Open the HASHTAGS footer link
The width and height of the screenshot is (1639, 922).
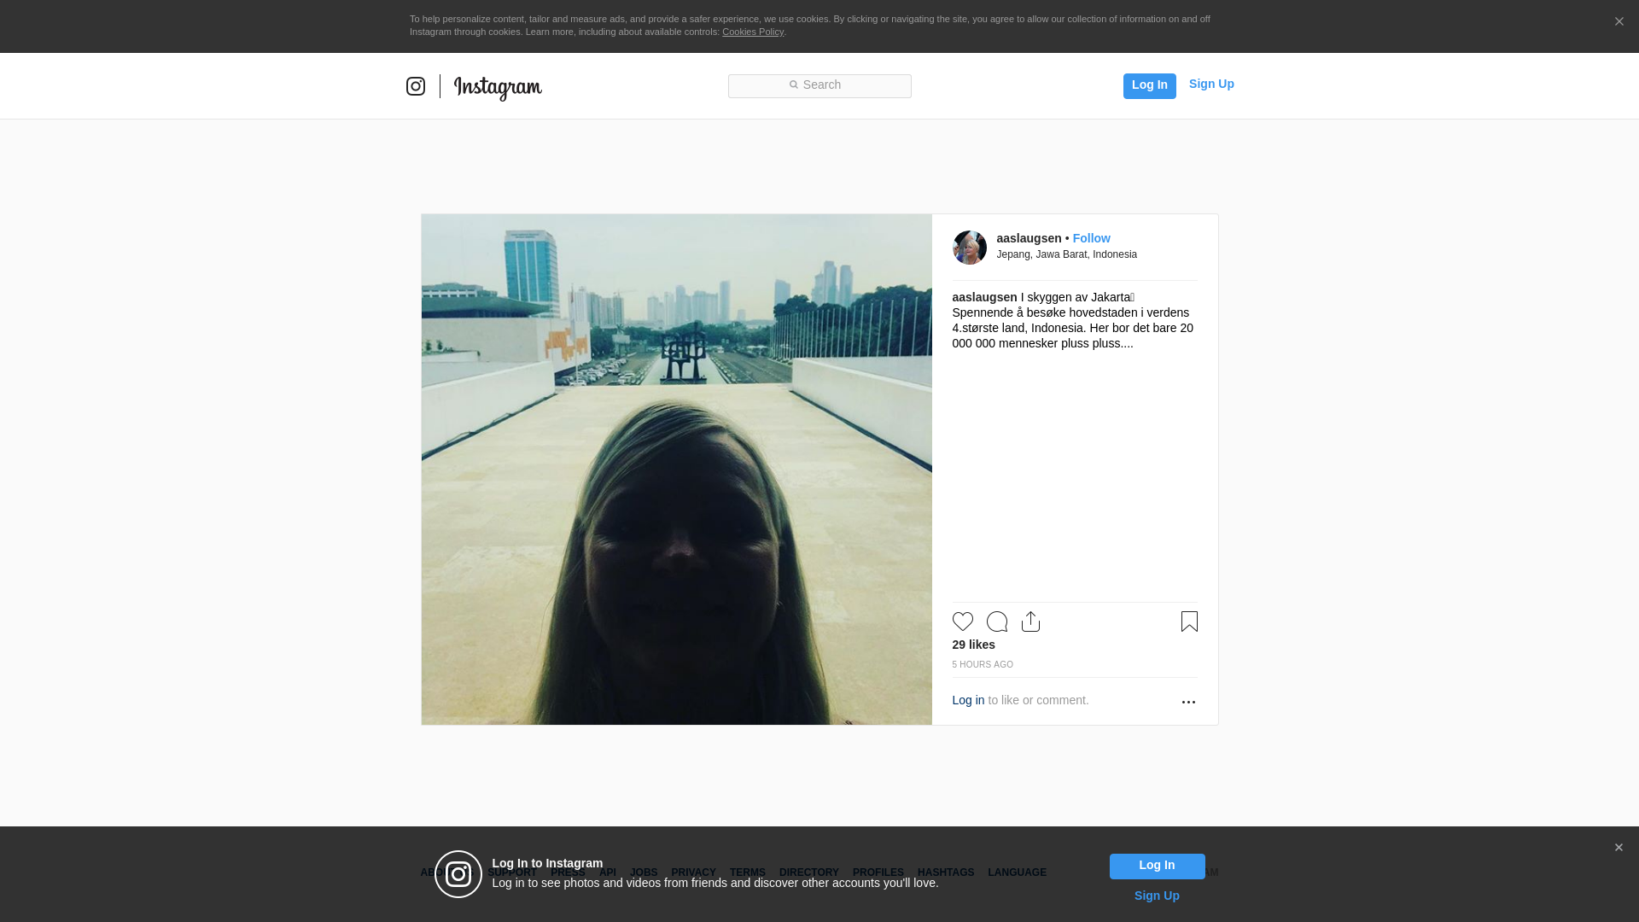[945, 872]
